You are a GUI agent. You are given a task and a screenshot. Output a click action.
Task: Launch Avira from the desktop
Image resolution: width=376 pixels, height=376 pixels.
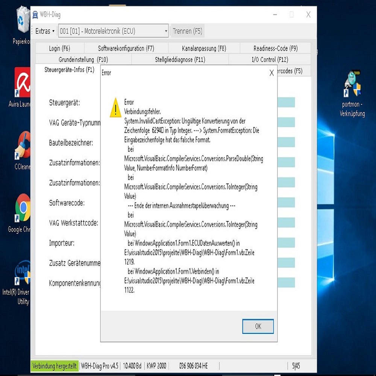23,83
